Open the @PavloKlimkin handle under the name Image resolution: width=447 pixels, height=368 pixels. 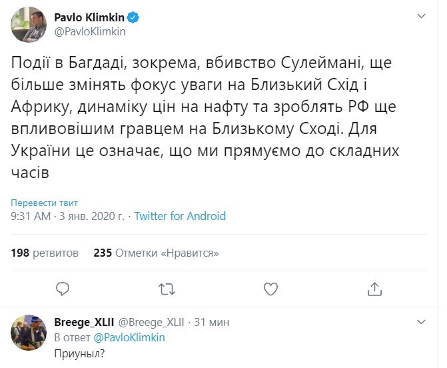point(90,31)
